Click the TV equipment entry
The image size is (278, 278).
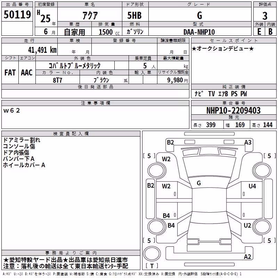coord(212,93)
